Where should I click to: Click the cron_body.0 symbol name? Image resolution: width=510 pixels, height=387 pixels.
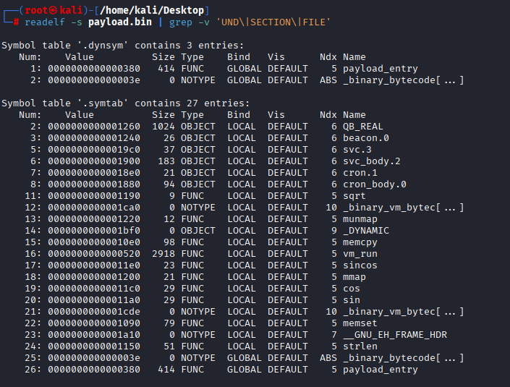(x=375, y=184)
